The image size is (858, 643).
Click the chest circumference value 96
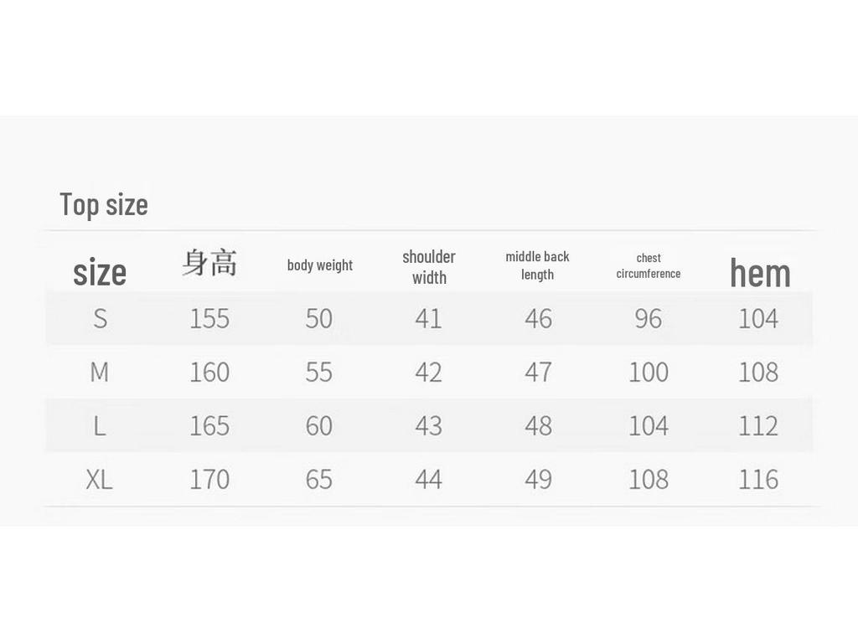pyautogui.click(x=648, y=319)
